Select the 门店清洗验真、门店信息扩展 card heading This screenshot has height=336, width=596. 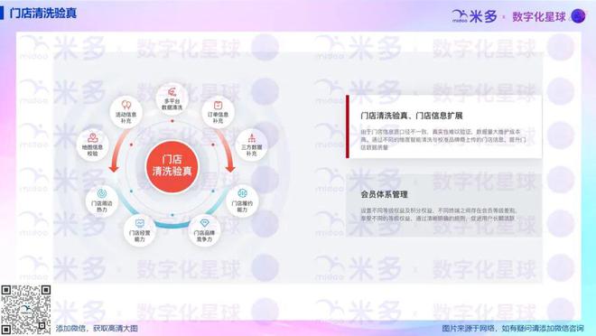(x=412, y=116)
